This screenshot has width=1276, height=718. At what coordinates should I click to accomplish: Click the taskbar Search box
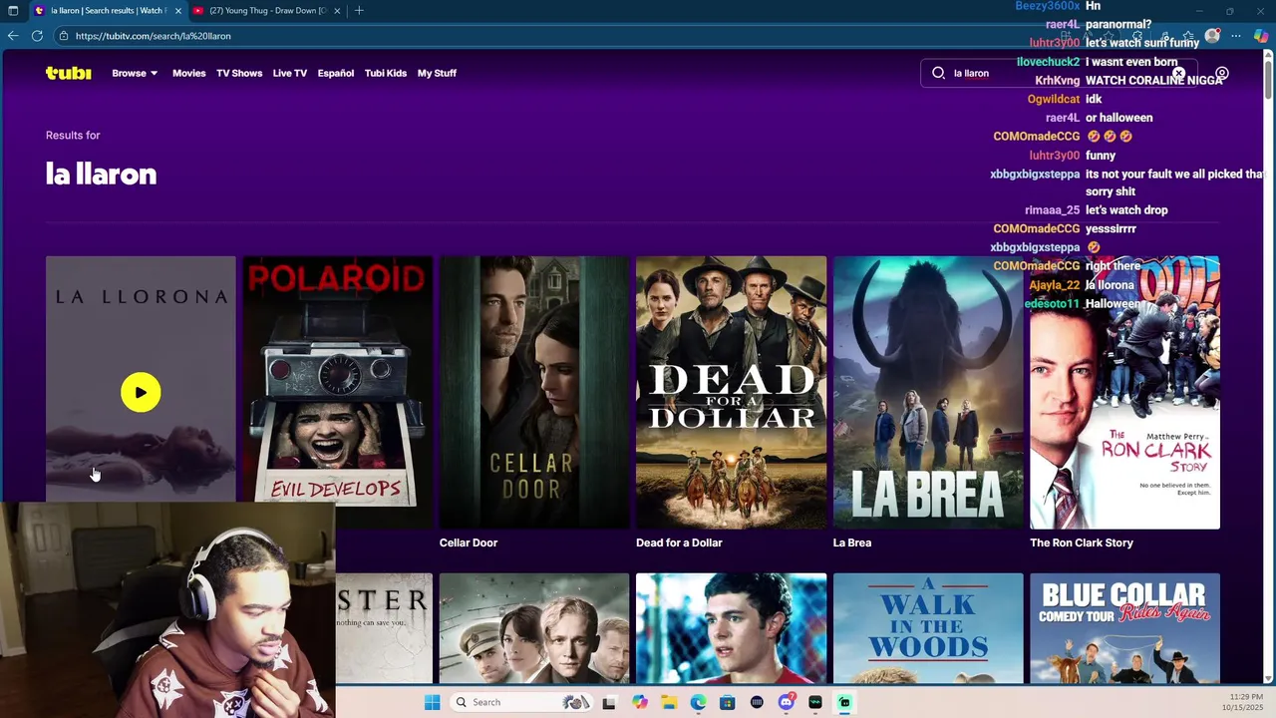[x=519, y=702]
